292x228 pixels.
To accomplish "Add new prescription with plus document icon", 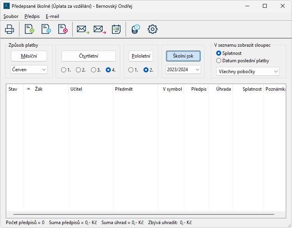I will coord(29,29).
